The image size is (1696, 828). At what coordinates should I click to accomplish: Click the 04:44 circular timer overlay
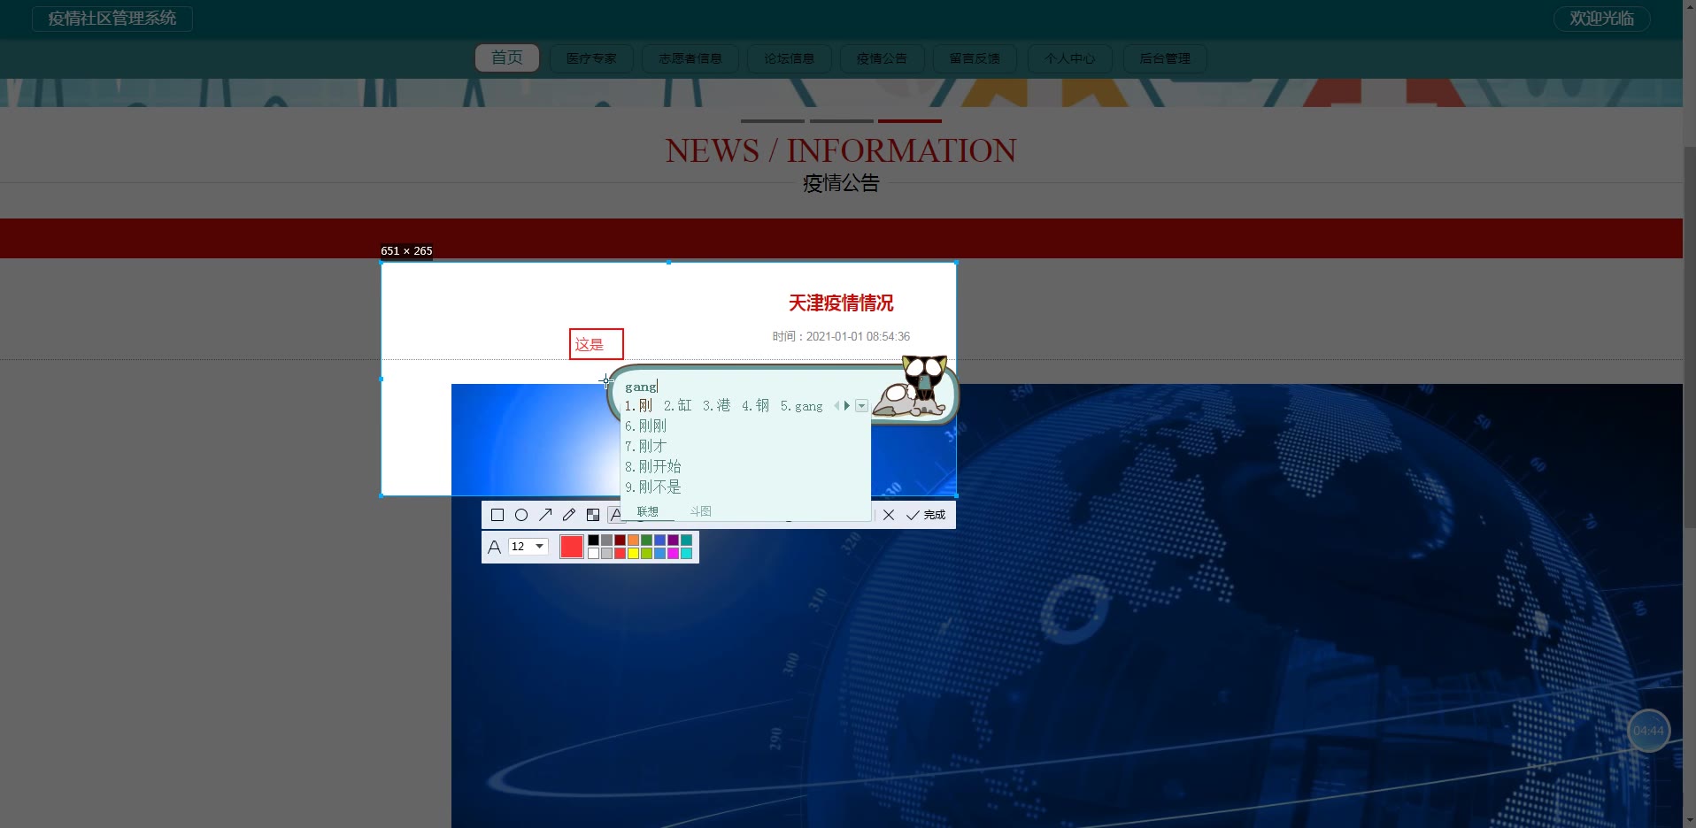coord(1648,731)
